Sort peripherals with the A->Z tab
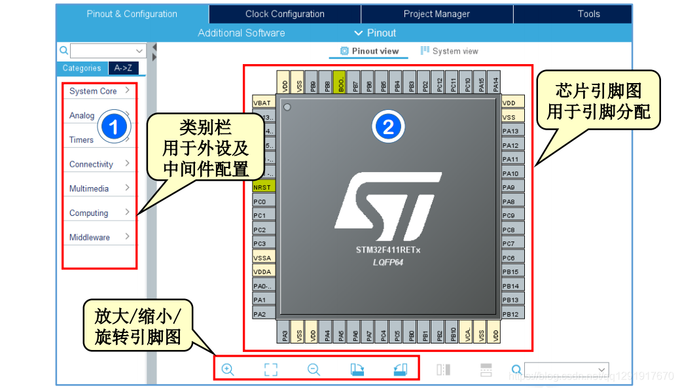 point(123,68)
